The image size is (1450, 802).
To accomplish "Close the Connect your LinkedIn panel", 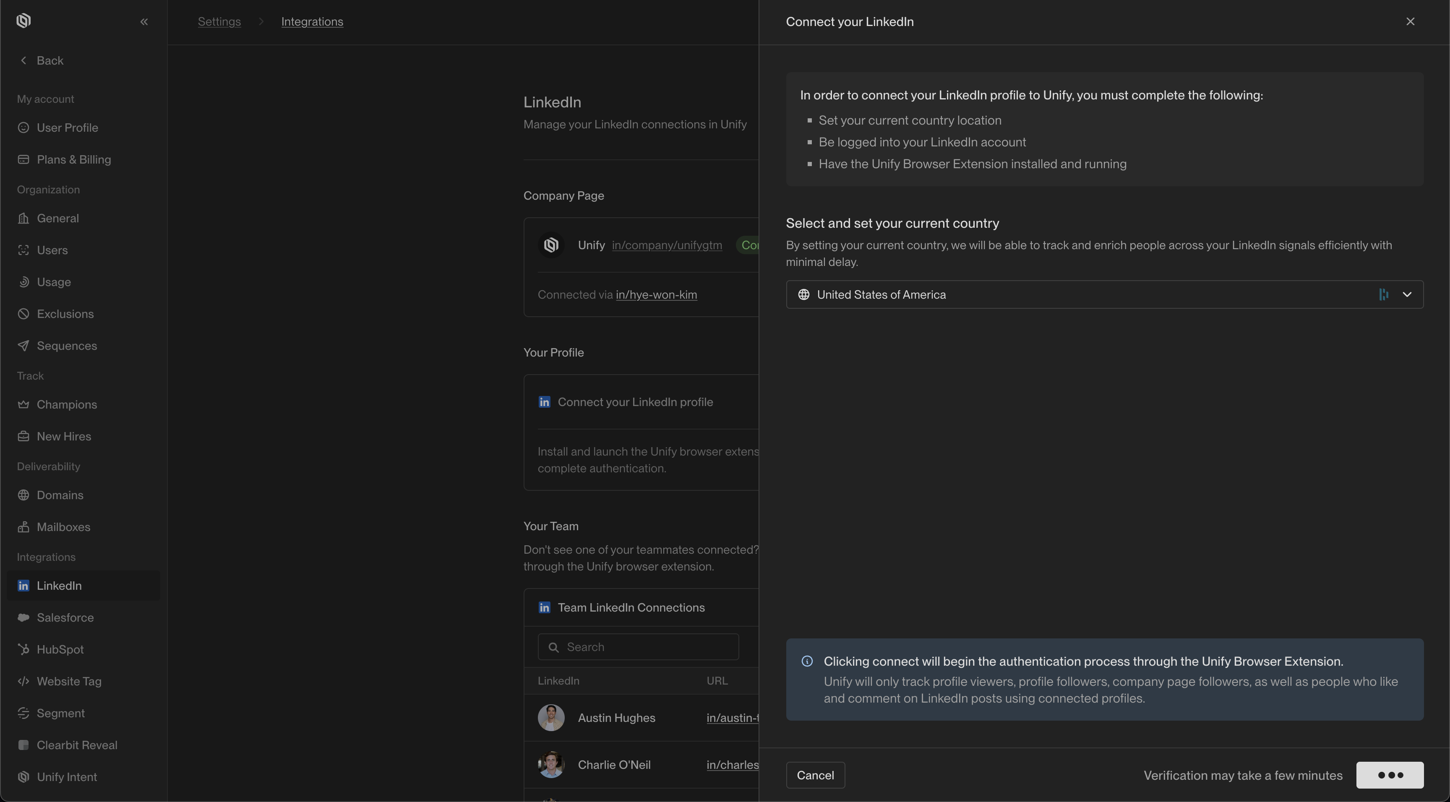I will click(1409, 22).
